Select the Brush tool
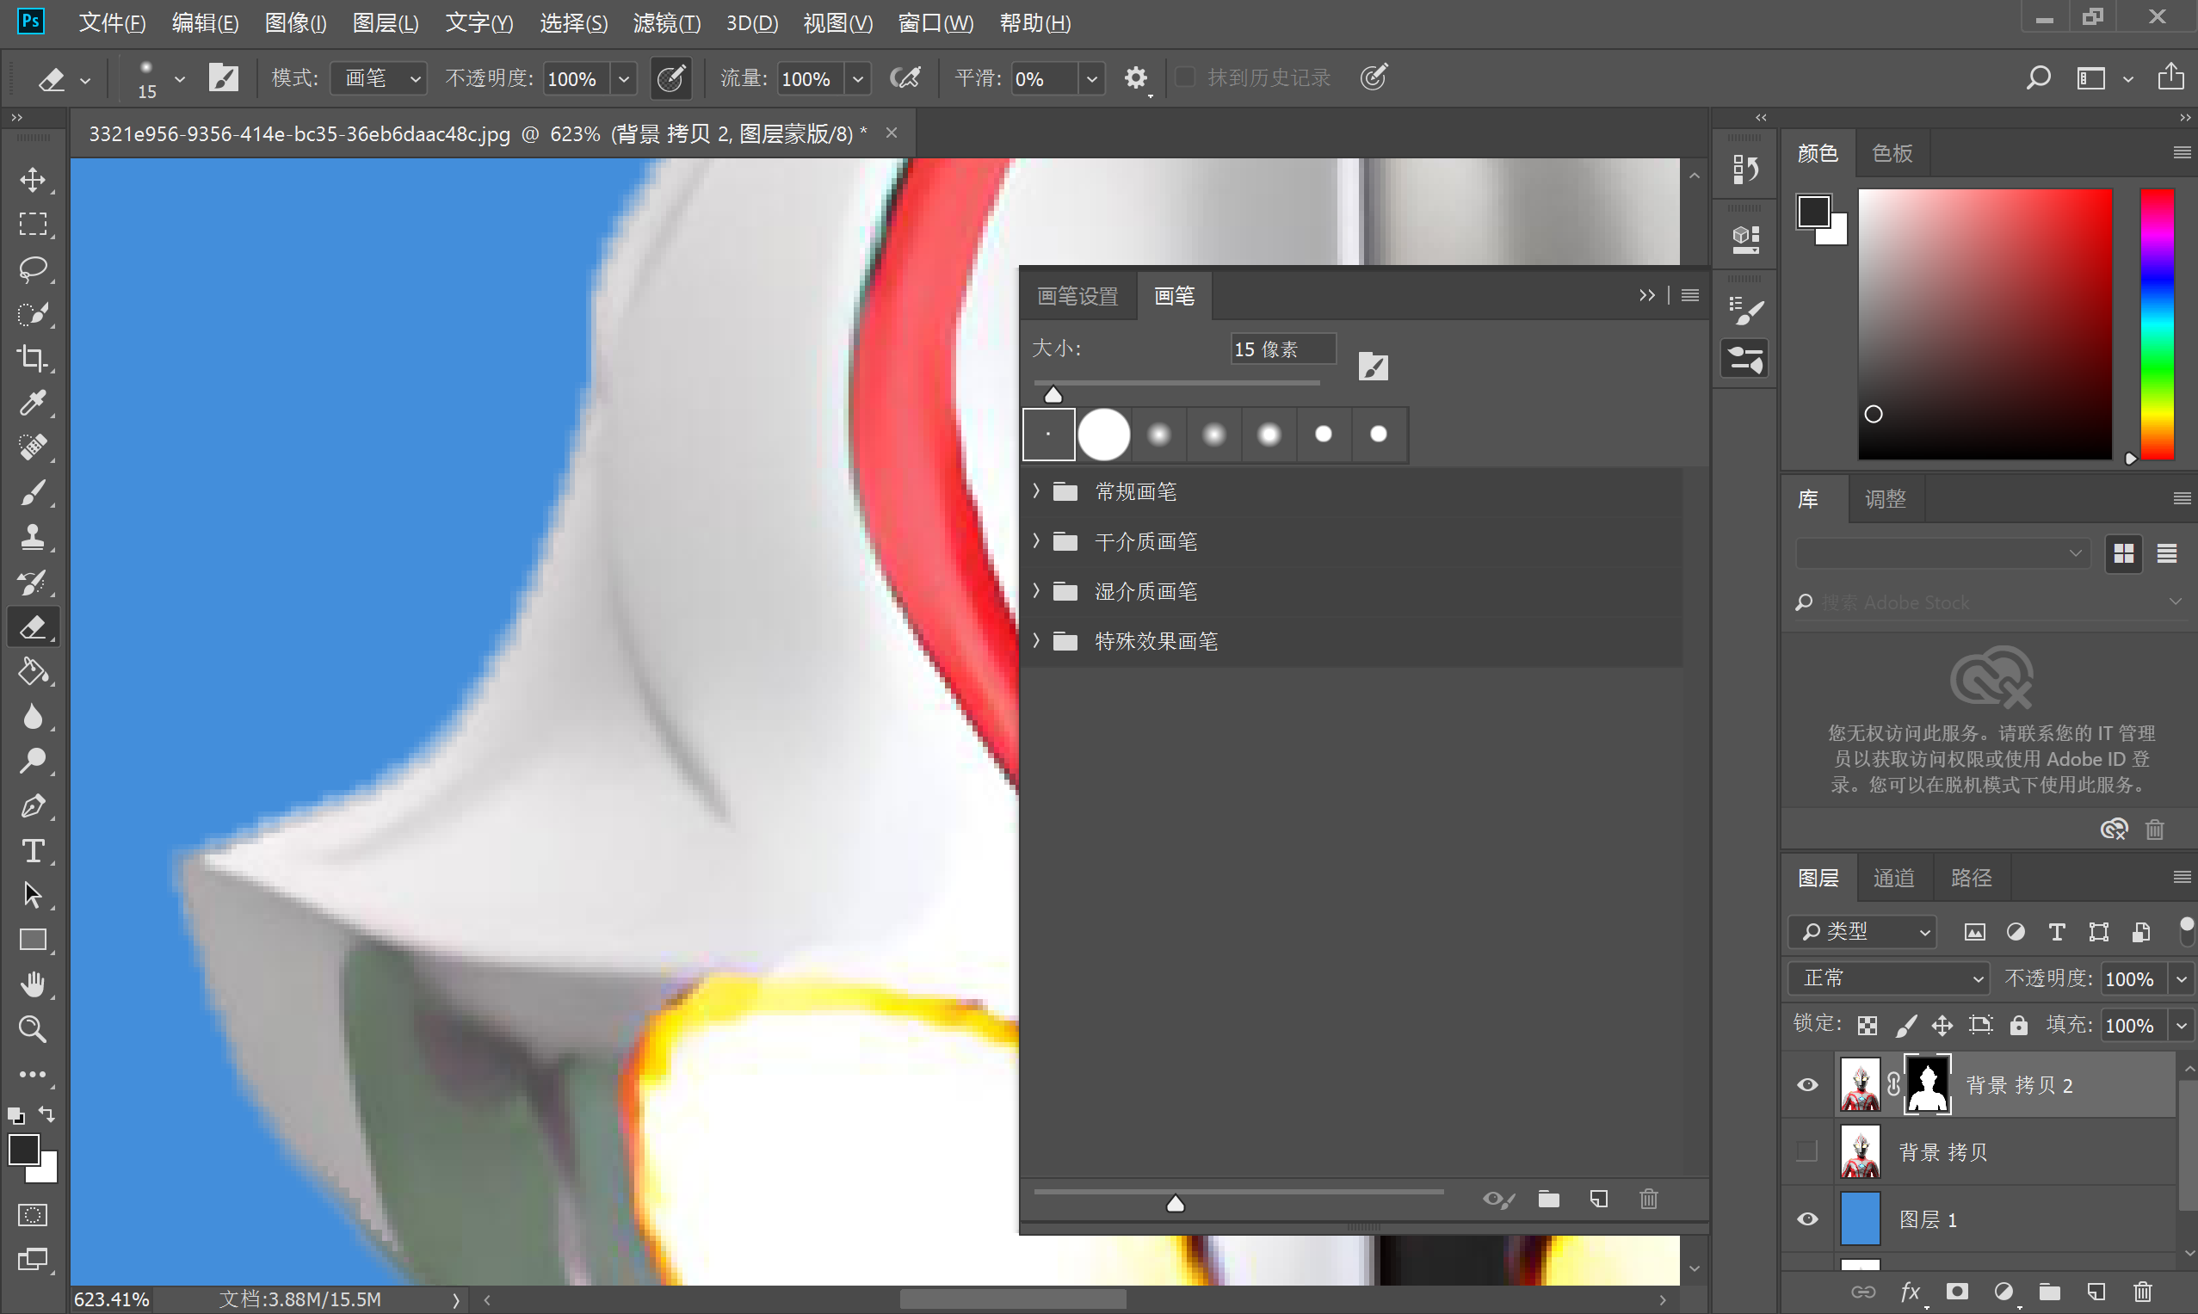Image resolution: width=2198 pixels, height=1314 pixels. point(33,492)
